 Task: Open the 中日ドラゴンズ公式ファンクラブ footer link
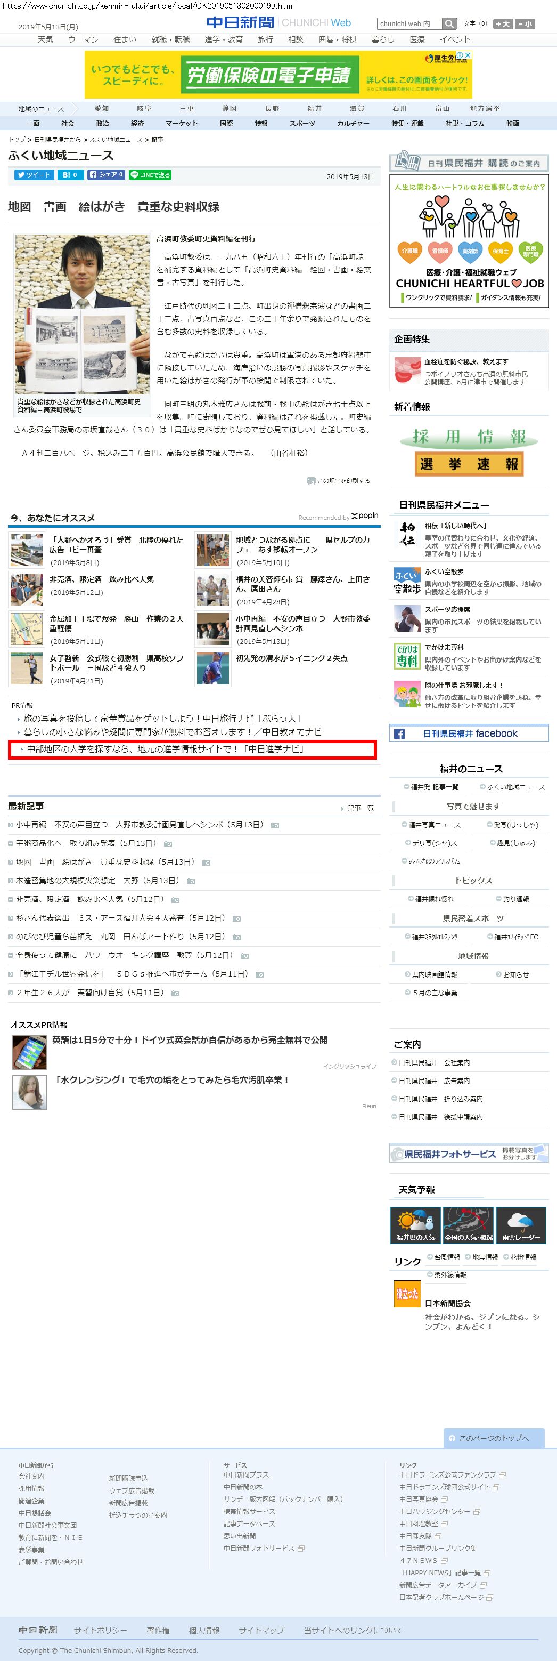(x=447, y=1474)
